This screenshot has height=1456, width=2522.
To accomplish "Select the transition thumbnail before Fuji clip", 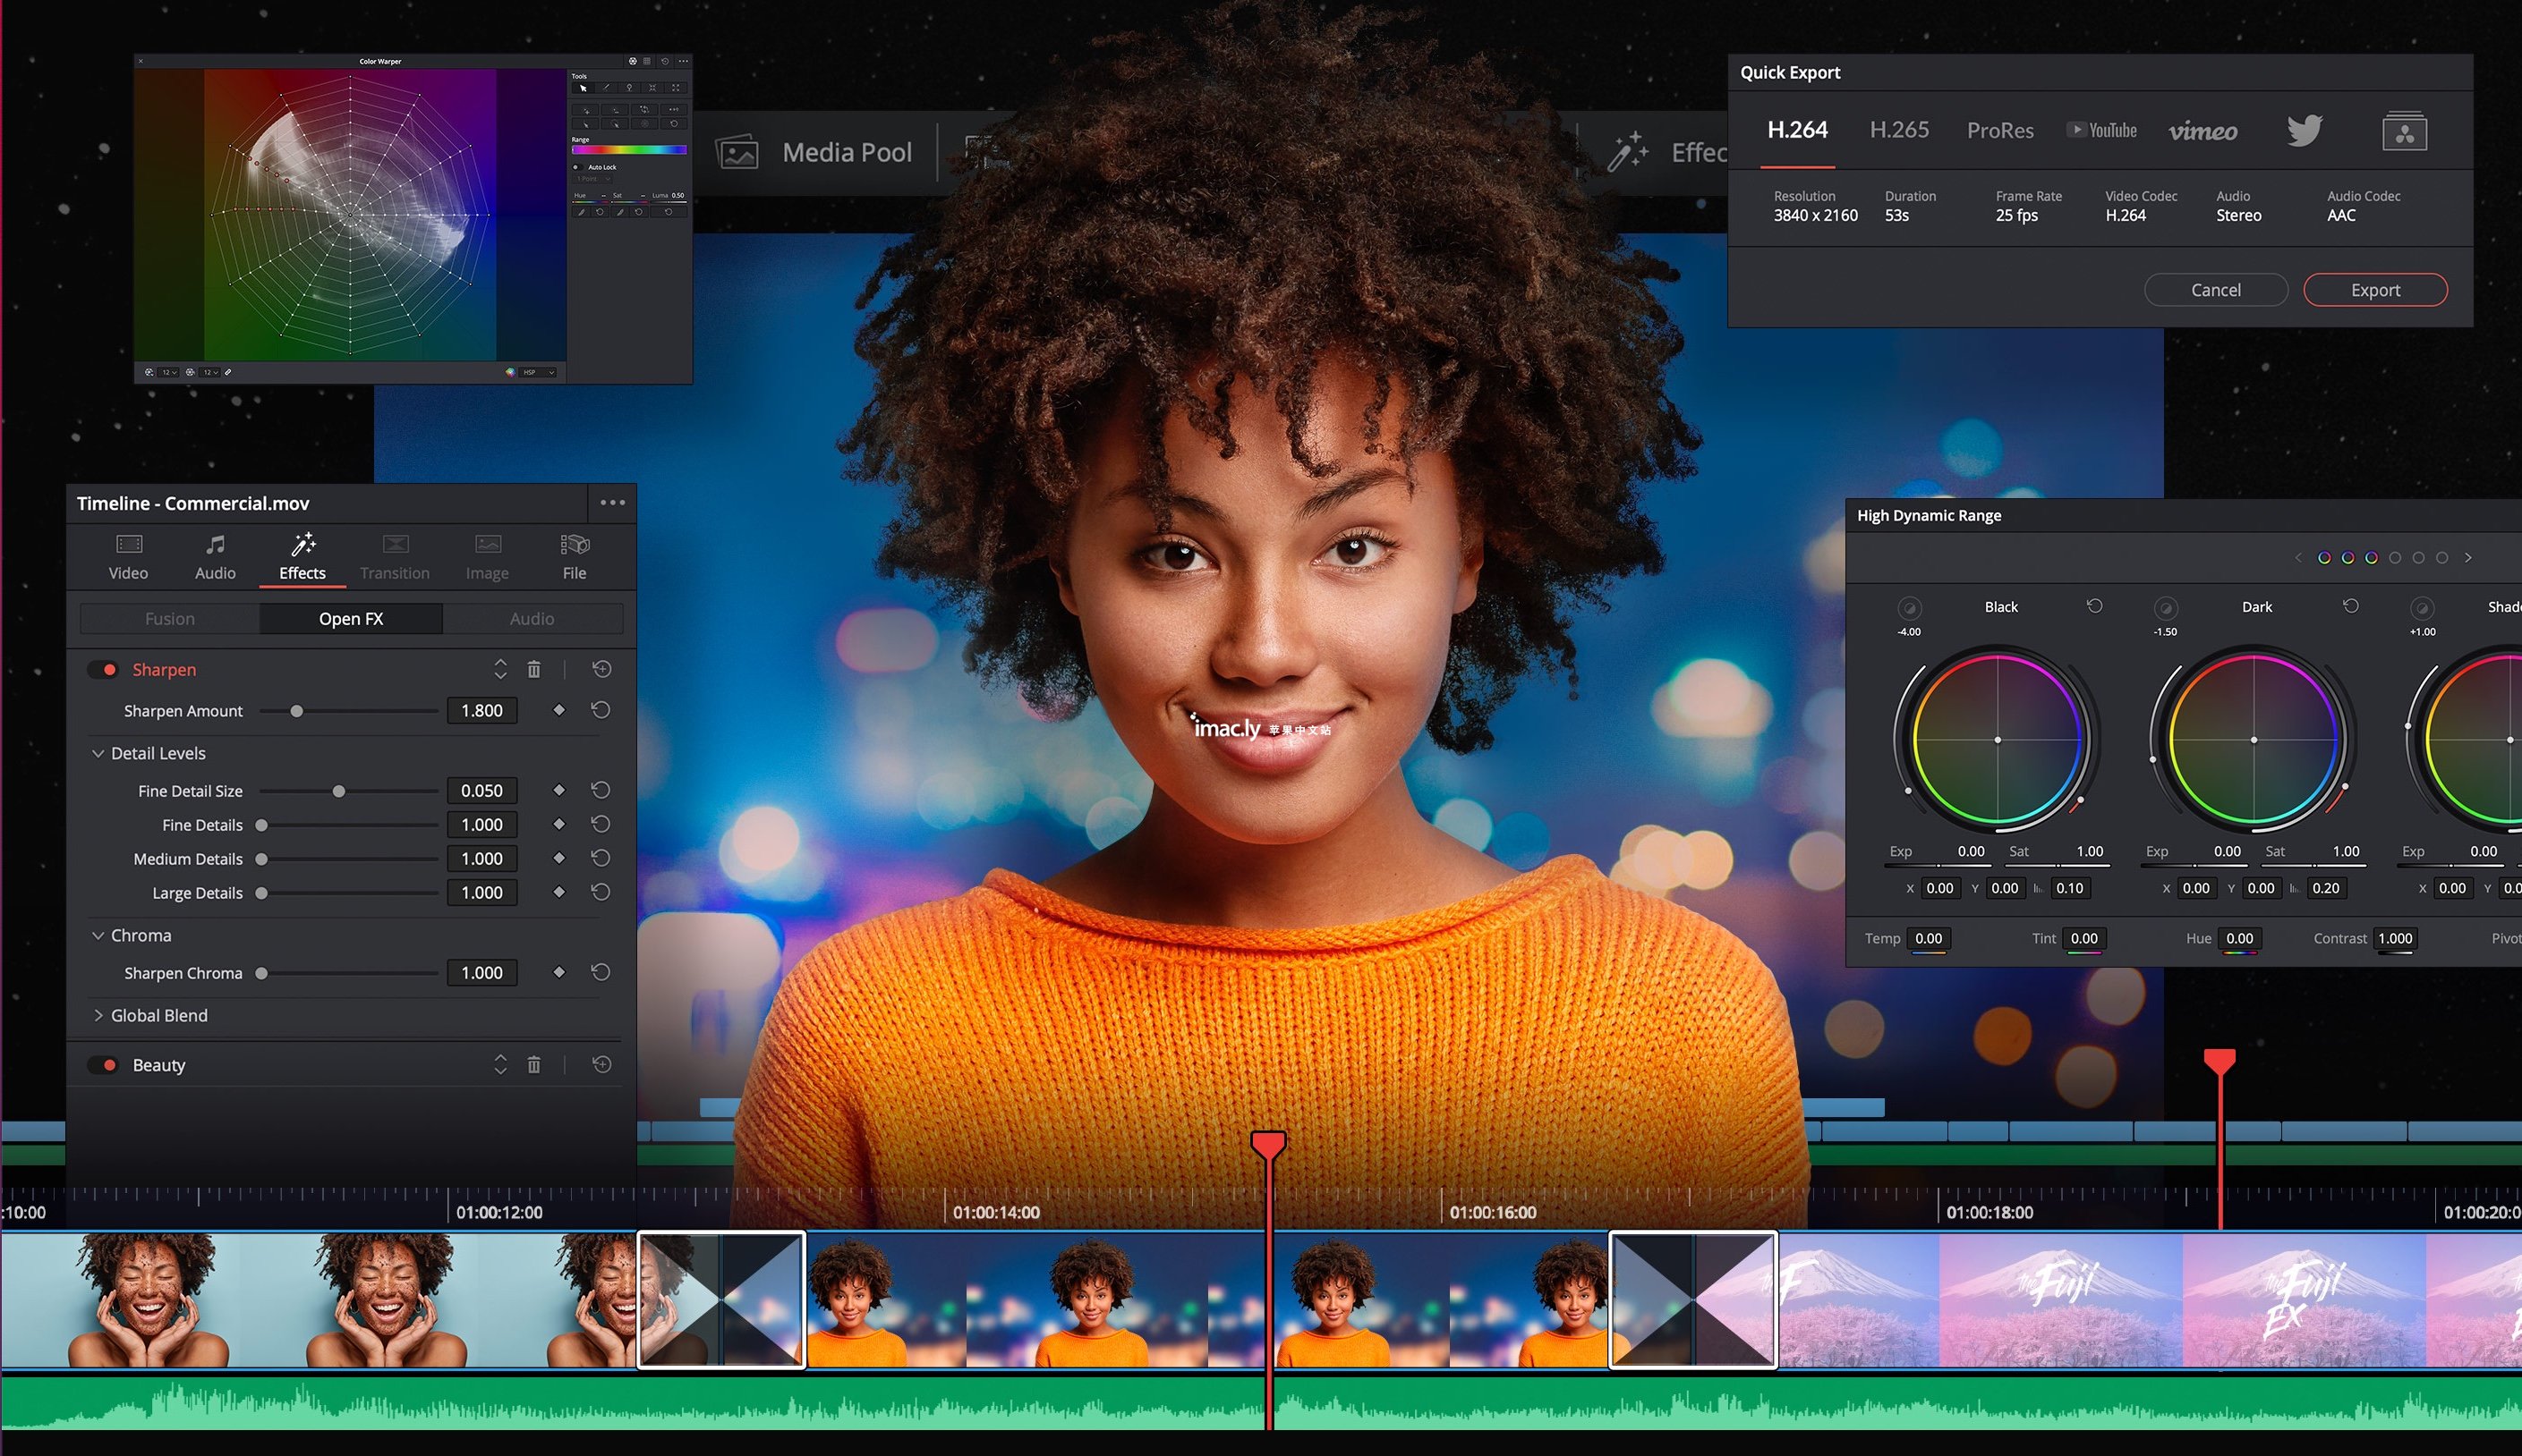I will [x=1692, y=1300].
